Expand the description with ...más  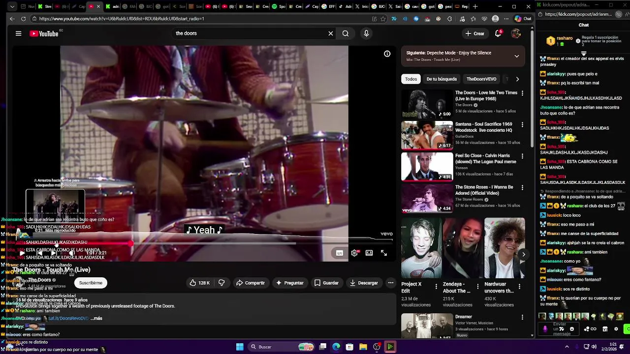[x=96, y=318]
